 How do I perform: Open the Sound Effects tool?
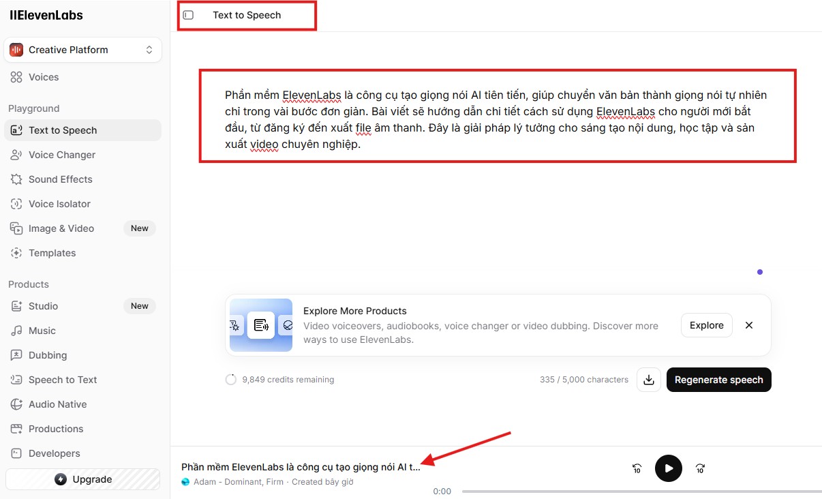click(60, 179)
